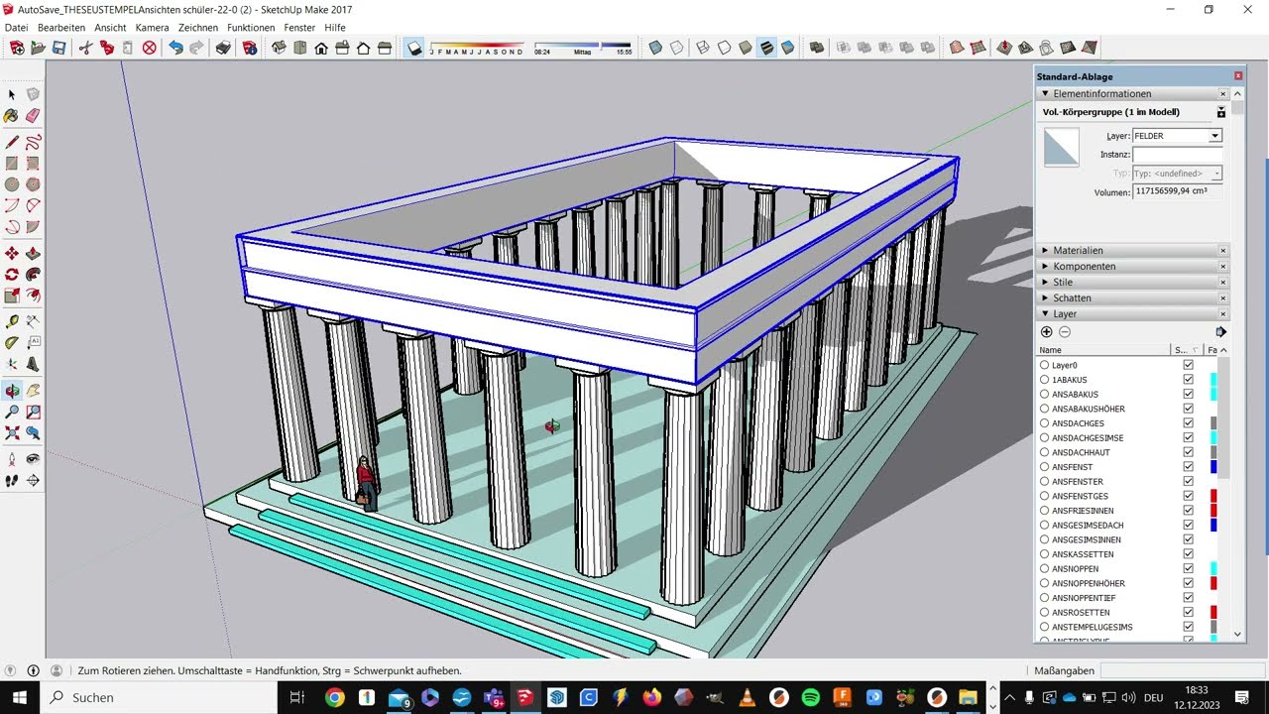Expand the Materialien panel
Screen dimensions: 1269x714
1045,250
